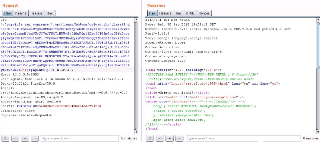Go to previous match in Response search
The width and height of the screenshot is (320, 142).
pyautogui.click(x=159, y=138)
